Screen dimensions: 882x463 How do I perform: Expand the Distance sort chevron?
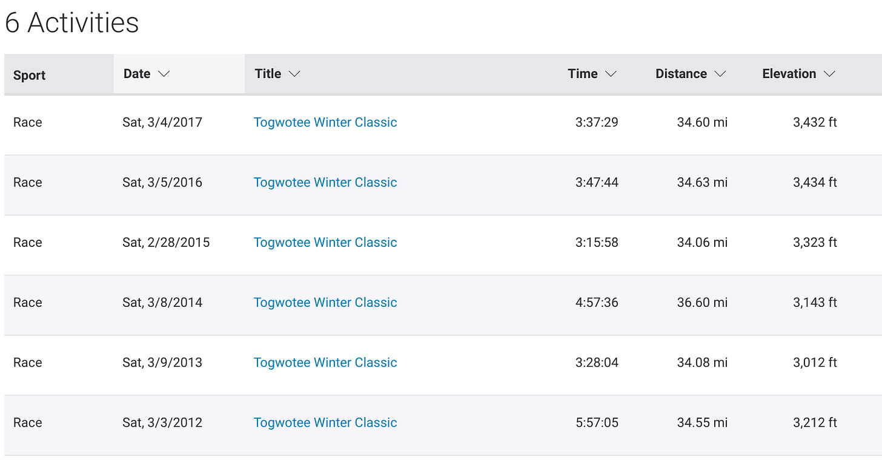pyautogui.click(x=721, y=74)
